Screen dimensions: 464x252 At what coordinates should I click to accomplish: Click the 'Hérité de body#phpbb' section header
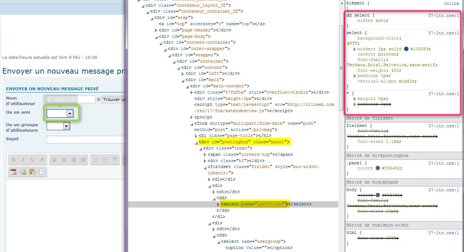(404, 182)
